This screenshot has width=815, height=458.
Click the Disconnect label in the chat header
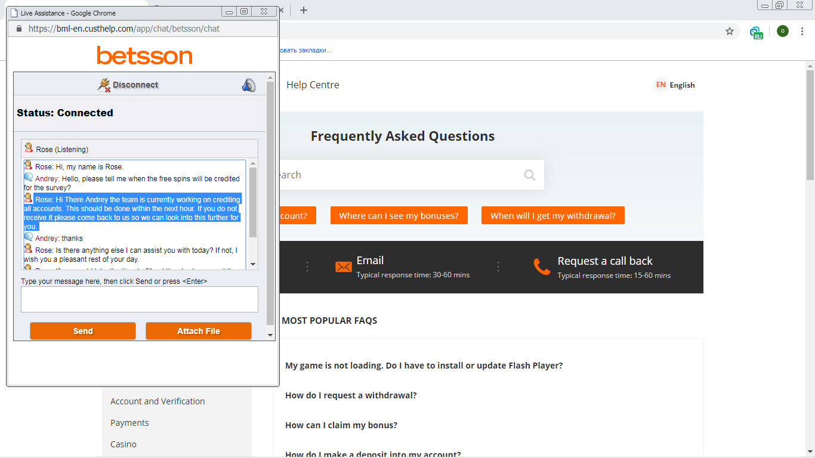point(135,85)
